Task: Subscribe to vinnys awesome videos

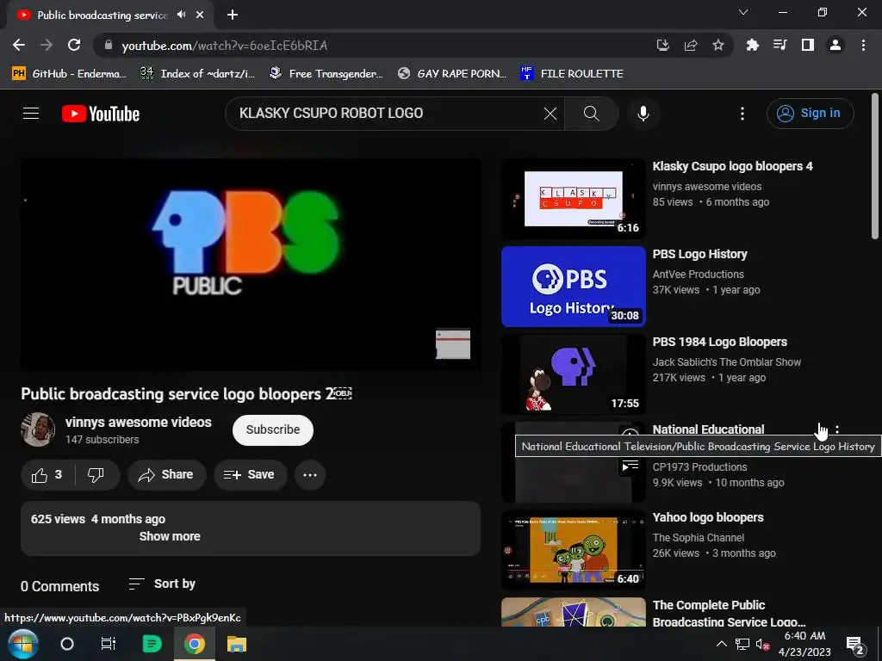Action: coord(273,430)
